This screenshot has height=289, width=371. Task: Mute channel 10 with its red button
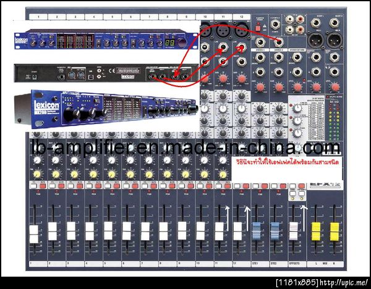pos(209,186)
